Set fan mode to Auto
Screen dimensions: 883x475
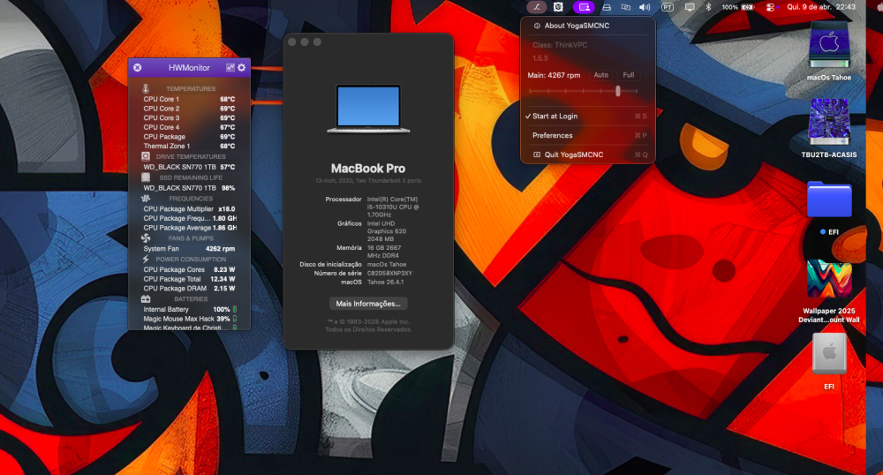pos(600,75)
